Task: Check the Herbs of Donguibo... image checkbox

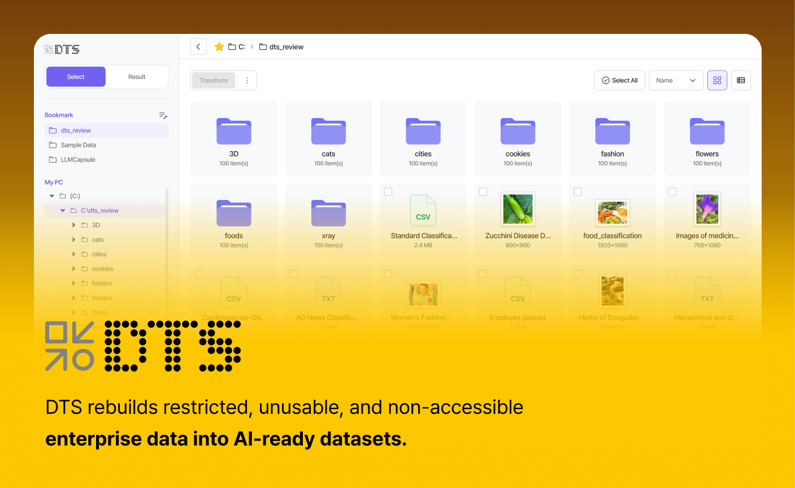Action: [577, 274]
